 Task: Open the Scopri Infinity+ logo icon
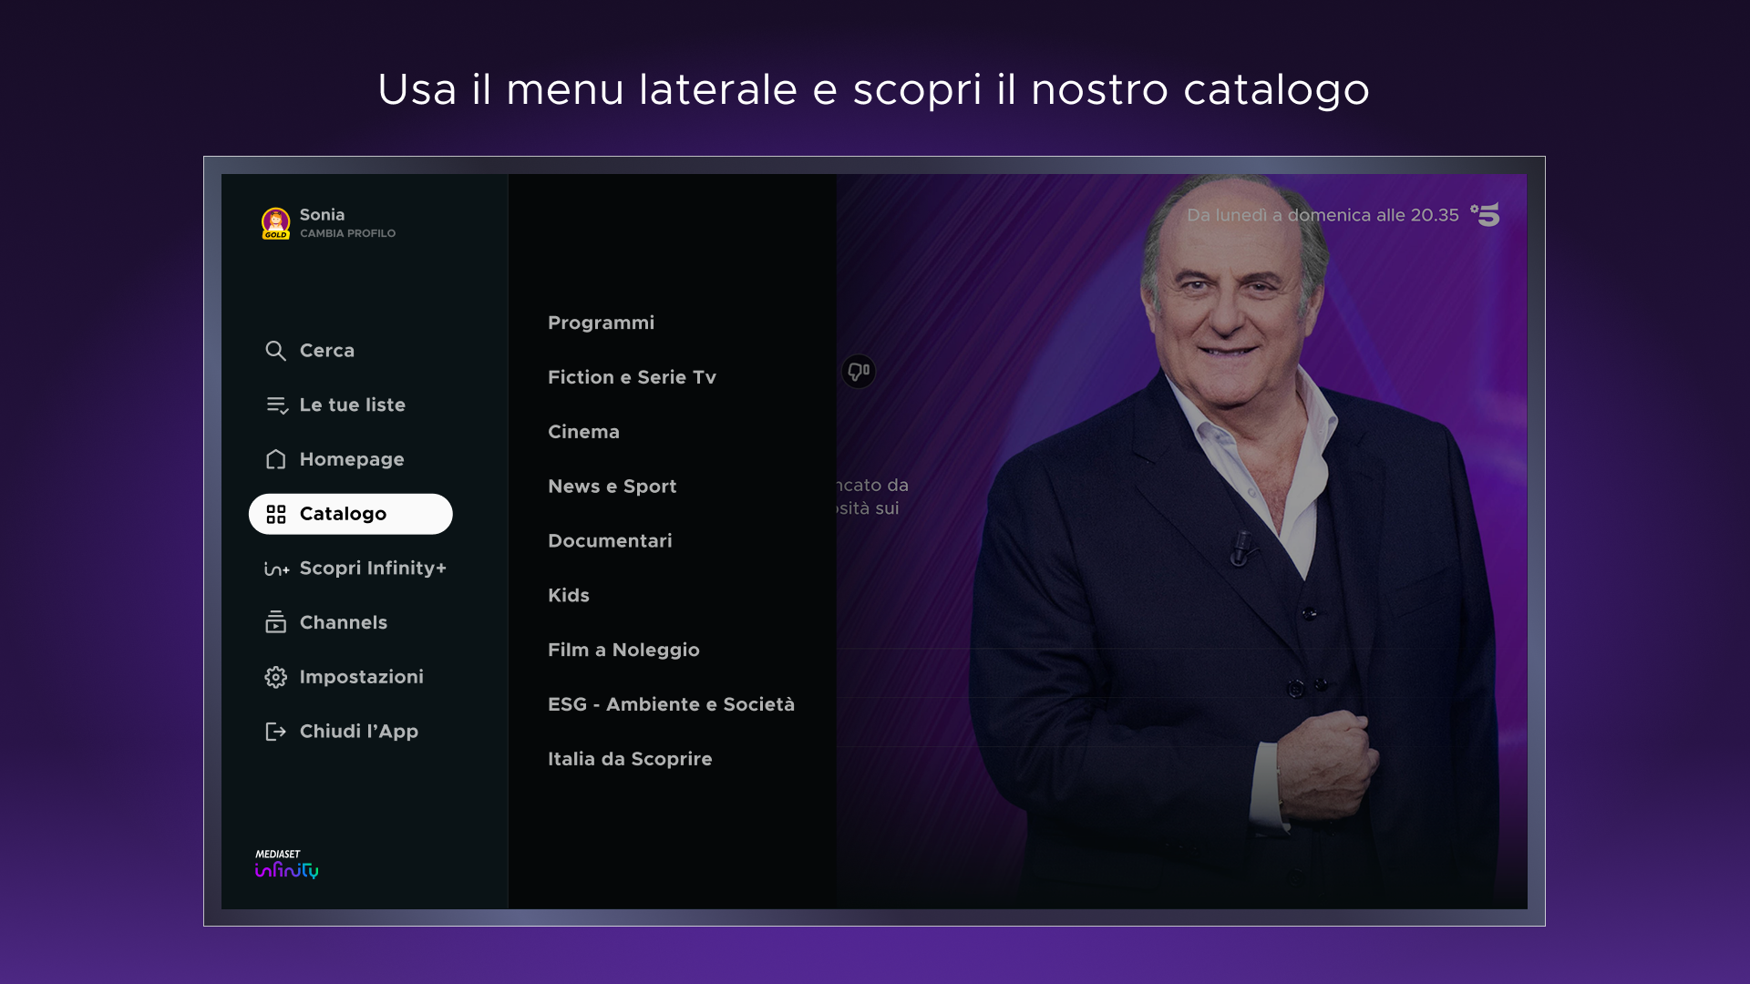pos(276,569)
